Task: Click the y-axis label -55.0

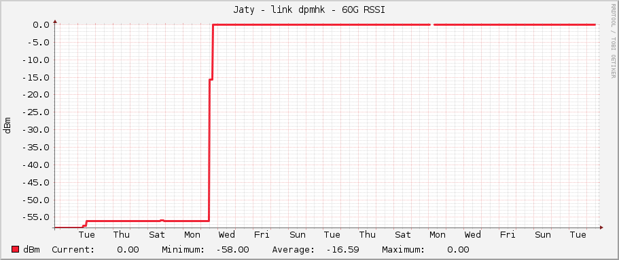Action: pos(35,217)
